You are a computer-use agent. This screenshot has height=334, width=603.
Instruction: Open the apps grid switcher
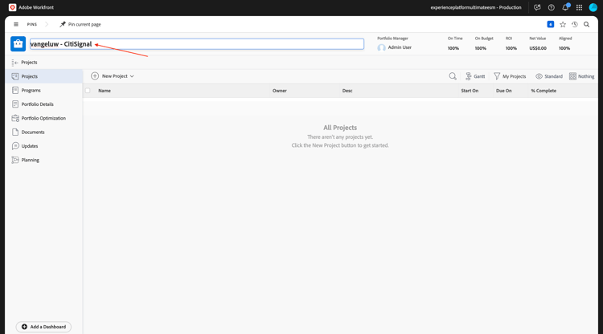point(579,7)
